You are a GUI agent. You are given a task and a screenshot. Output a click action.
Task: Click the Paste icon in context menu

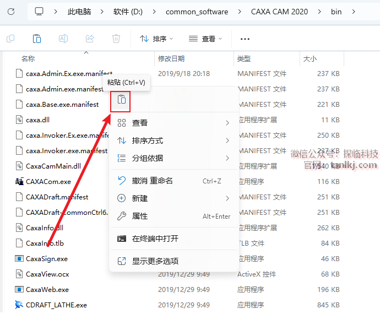coord(121,100)
